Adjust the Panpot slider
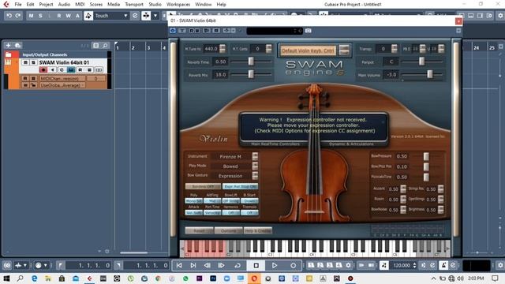The image size is (505, 284). (x=421, y=62)
